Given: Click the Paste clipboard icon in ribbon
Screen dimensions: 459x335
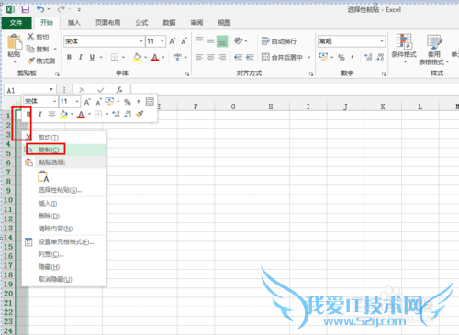Looking at the screenshot, I should click(x=14, y=42).
